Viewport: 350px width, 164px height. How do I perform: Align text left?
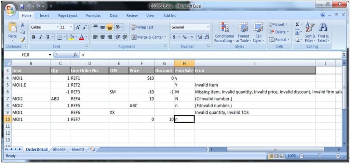(95, 37)
